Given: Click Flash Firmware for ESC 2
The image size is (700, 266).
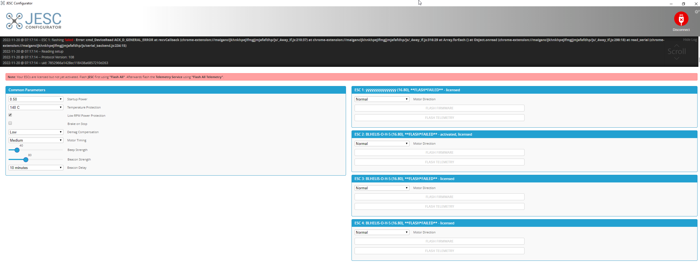Looking at the screenshot, I should (439, 152).
